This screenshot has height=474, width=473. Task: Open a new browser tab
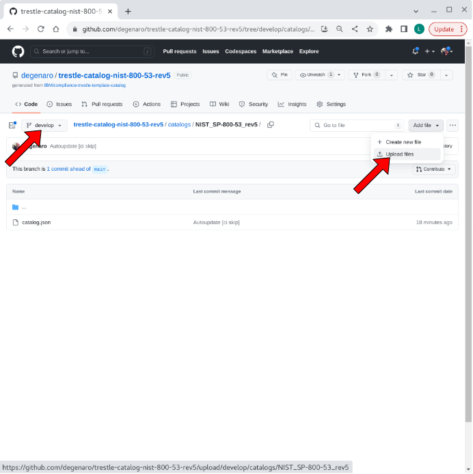[x=128, y=12]
